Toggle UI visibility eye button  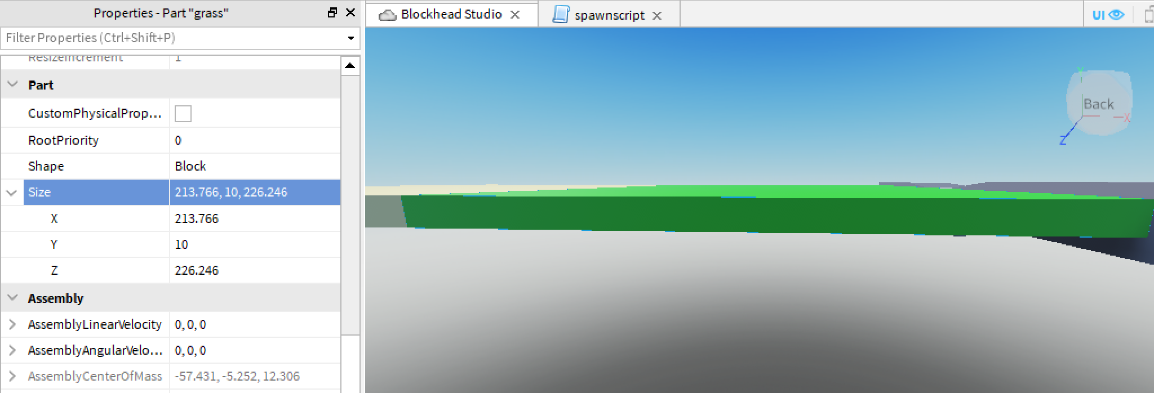tap(1108, 15)
